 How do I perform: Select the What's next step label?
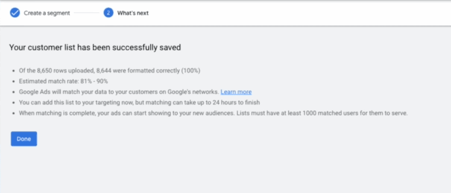pyautogui.click(x=133, y=13)
